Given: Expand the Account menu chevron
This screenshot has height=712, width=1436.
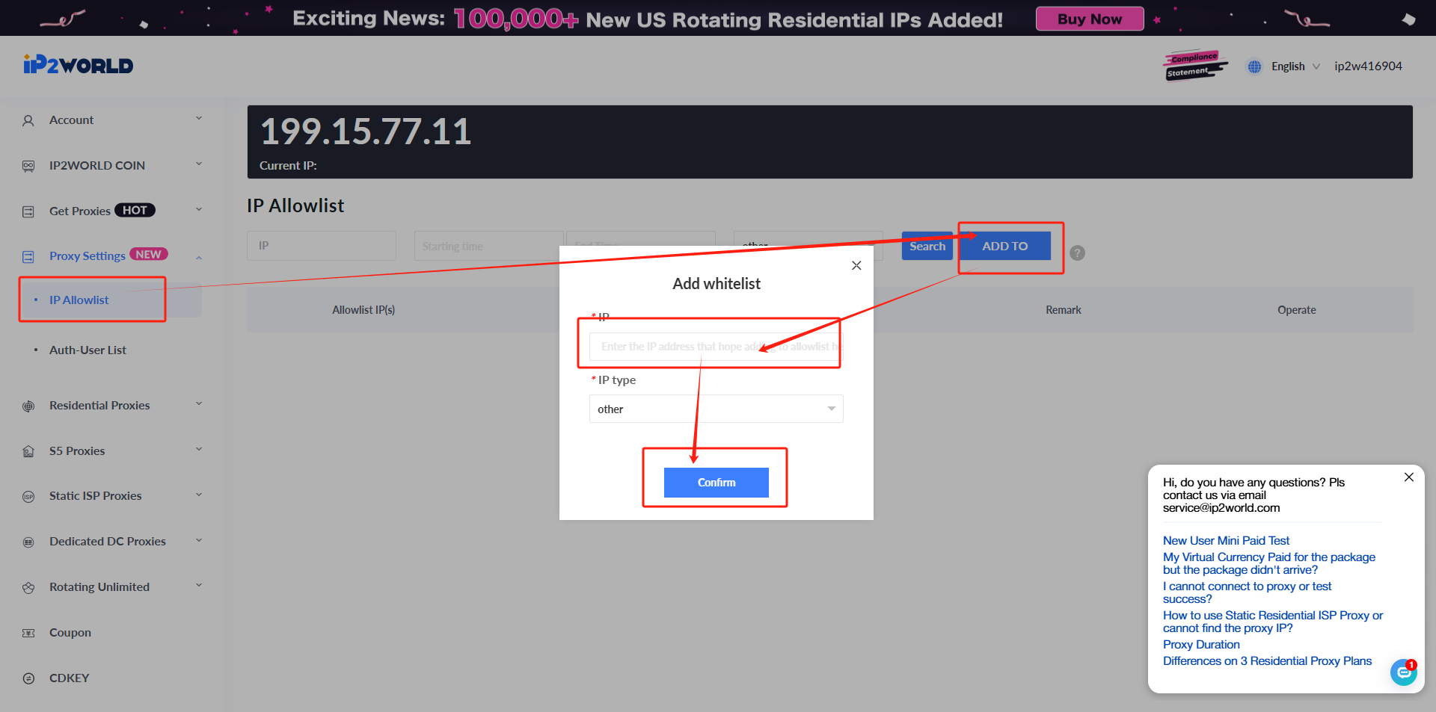Looking at the screenshot, I should click(199, 118).
